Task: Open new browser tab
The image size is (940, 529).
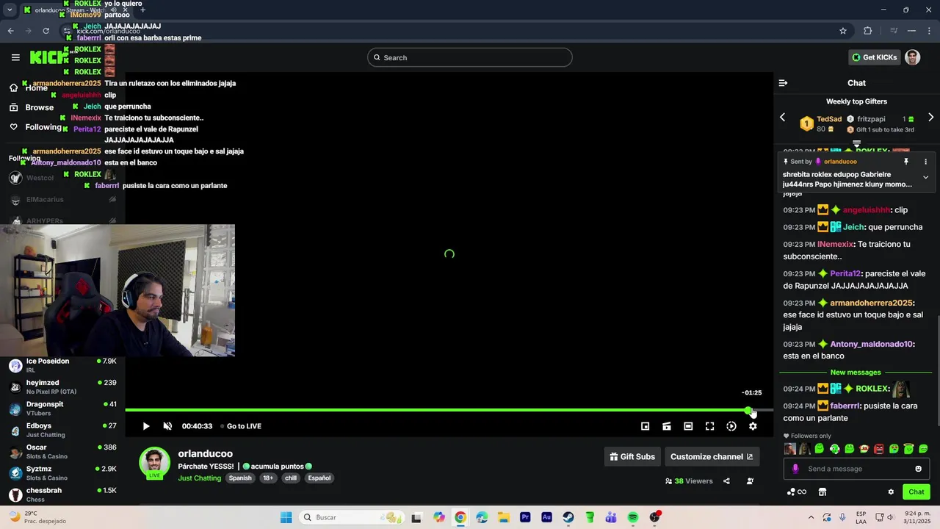Action: 142,10
